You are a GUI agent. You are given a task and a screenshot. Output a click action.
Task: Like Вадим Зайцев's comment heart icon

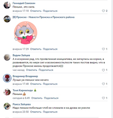click(x=103, y=70)
